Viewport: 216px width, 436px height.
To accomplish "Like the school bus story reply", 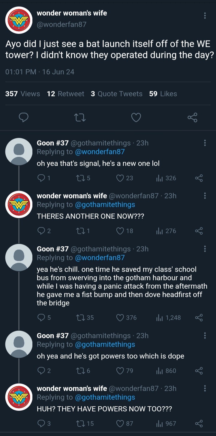I will coord(120,317).
